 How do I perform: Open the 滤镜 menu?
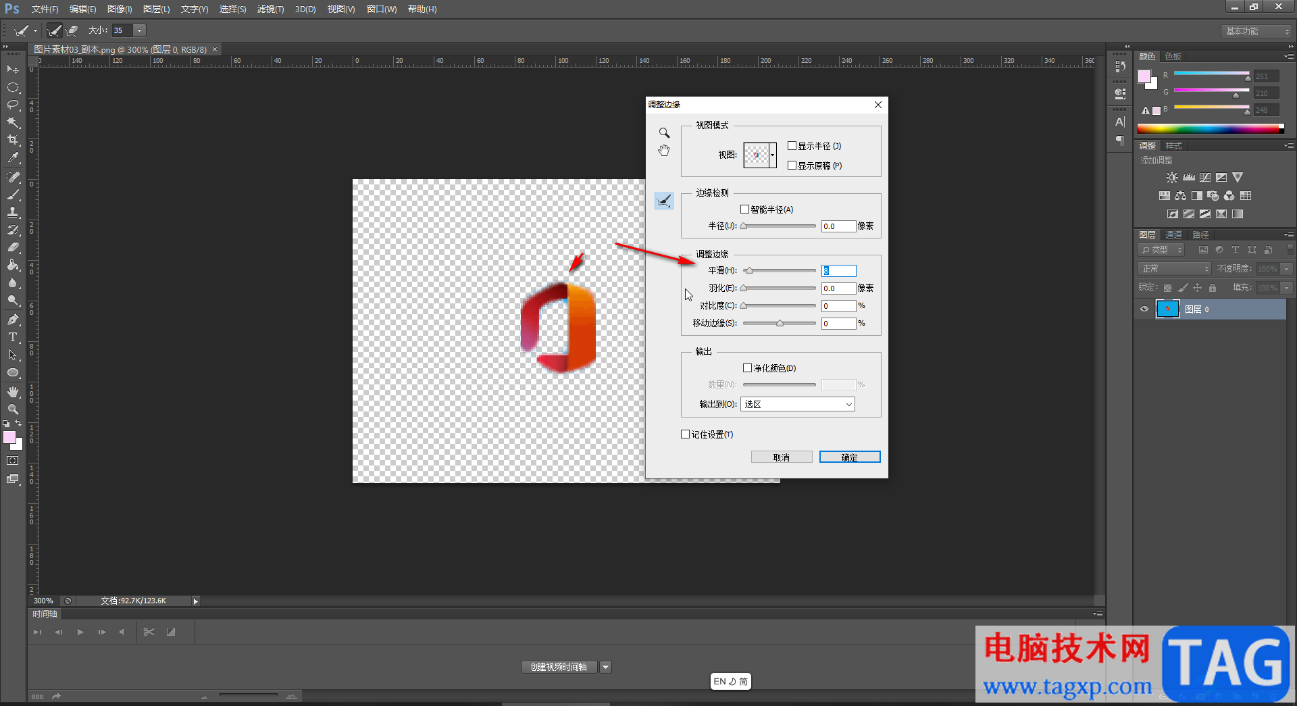[270, 9]
